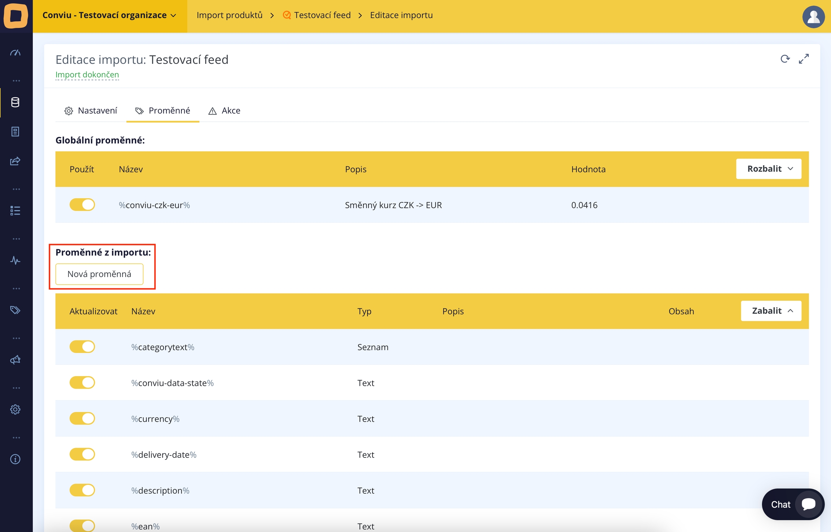Open the database icon in sidebar
The width and height of the screenshot is (831, 532).
(x=15, y=102)
